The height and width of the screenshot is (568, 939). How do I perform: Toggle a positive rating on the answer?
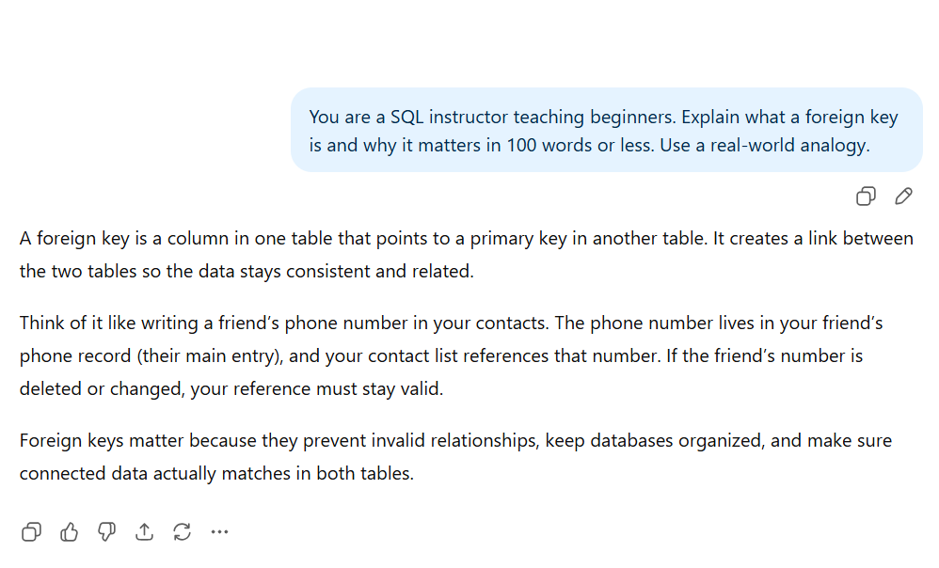point(69,531)
